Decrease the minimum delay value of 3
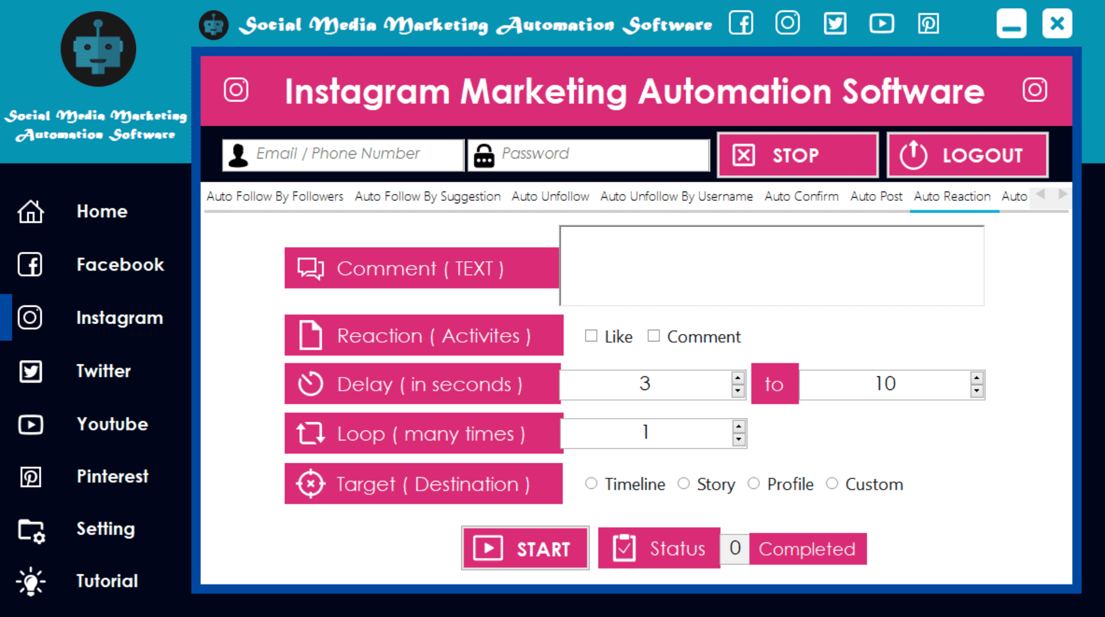The image size is (1105, 617). pyautogui.click(x=738, y=391)
